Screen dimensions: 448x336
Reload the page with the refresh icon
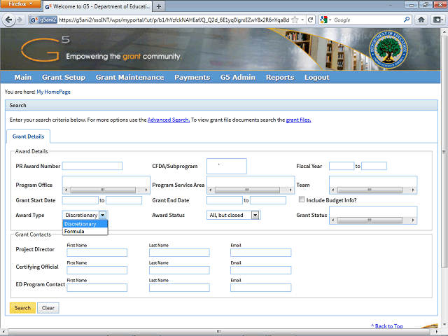click(x=310, y=20)
